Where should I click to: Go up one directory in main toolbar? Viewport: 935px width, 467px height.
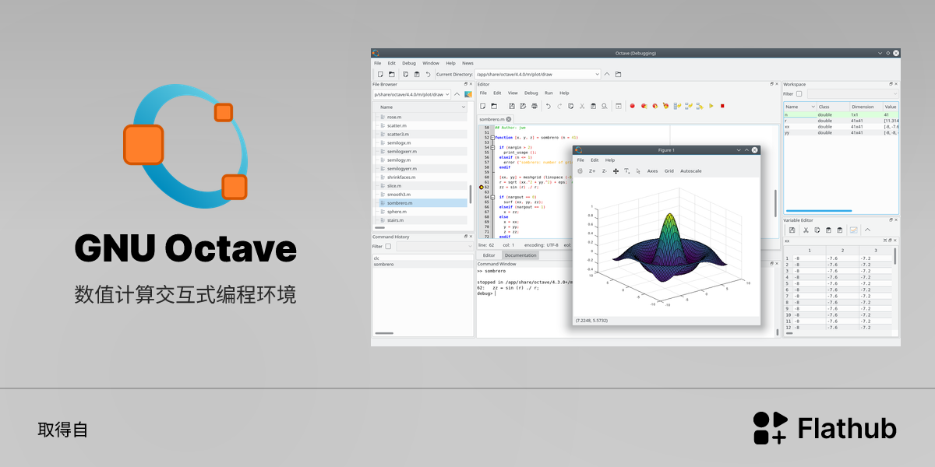pos(607,75)
